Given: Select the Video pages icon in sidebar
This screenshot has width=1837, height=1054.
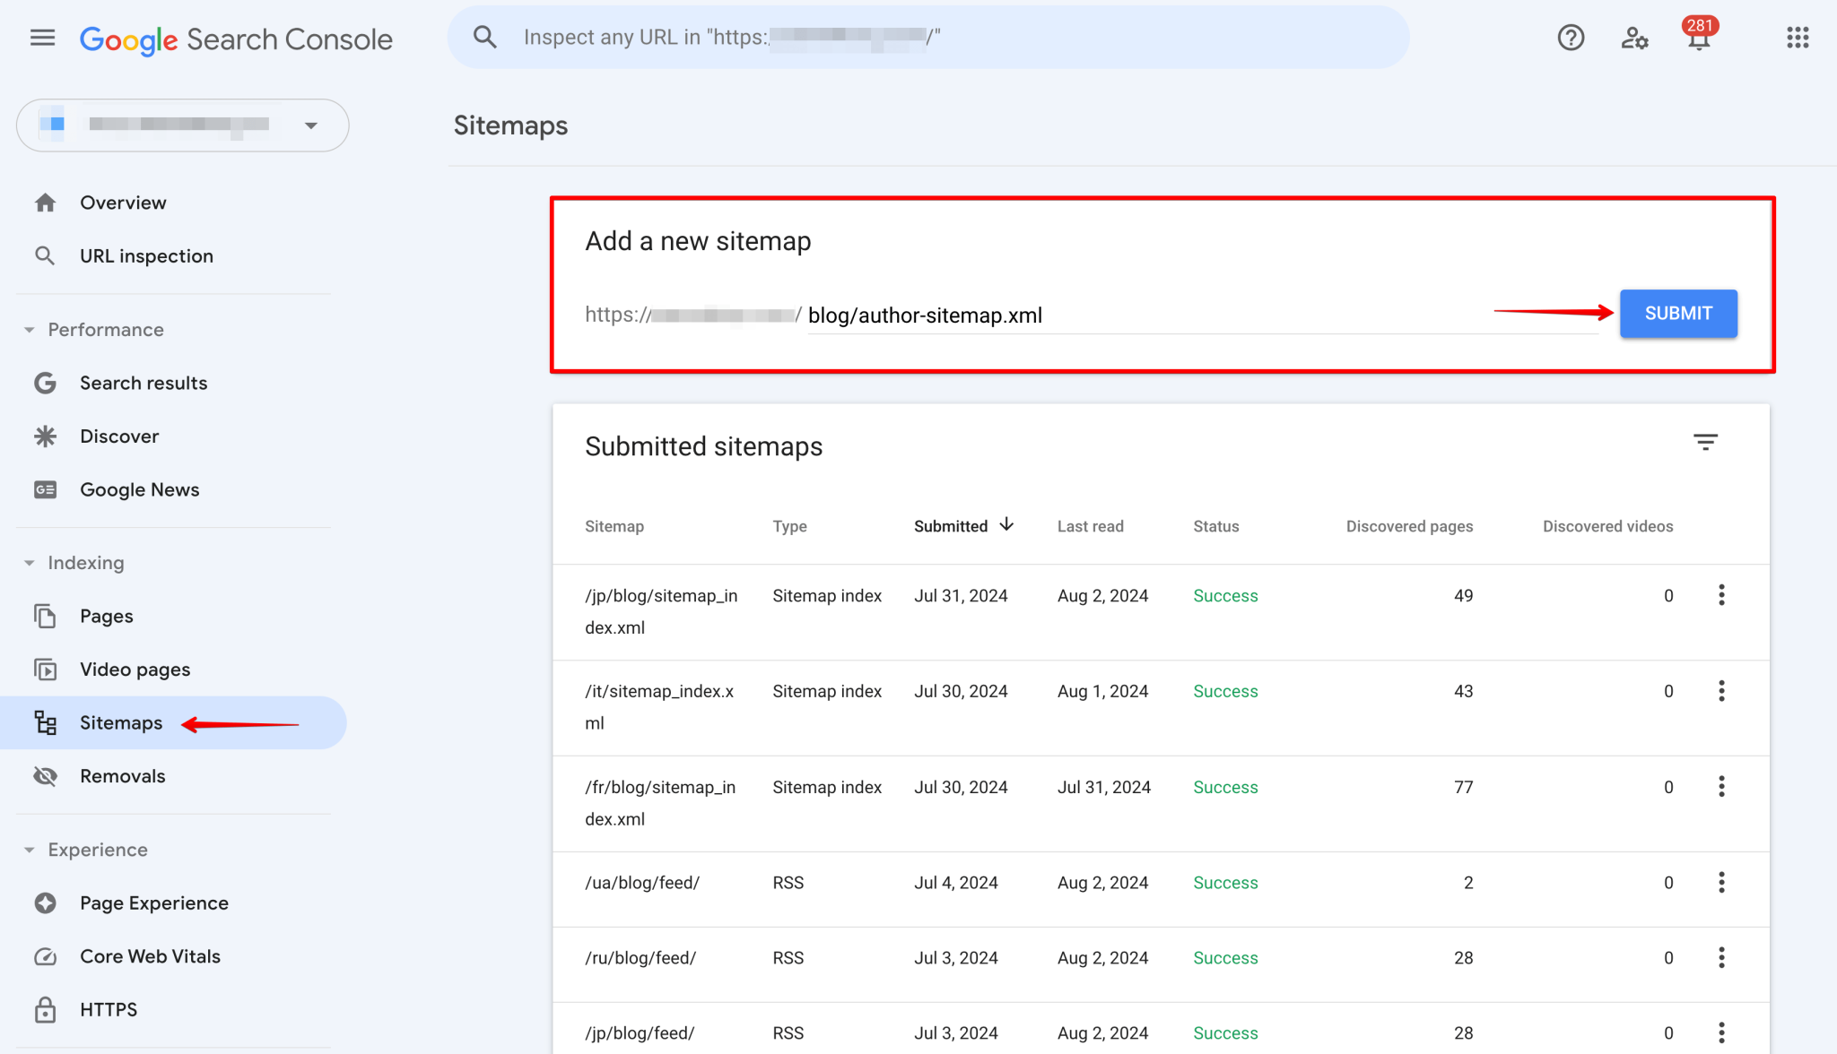Looking at the screenshot, I should pyautogui.click(x=45, y=669).
